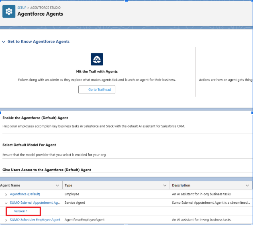Viewport: 253px width, 225px height.
Task: Collapse the Get to Know Agentforce Agents section
Action: point(4,42)
